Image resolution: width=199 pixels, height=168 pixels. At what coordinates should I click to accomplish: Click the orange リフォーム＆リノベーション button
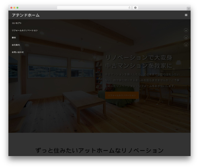pyautogui.click(x=122, y=95)
